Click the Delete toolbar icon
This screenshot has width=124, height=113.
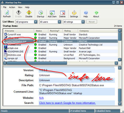[x=63, y=13]
